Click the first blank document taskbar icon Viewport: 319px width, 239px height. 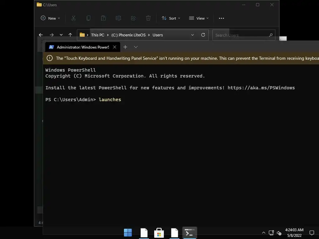[x=144, y=232]
